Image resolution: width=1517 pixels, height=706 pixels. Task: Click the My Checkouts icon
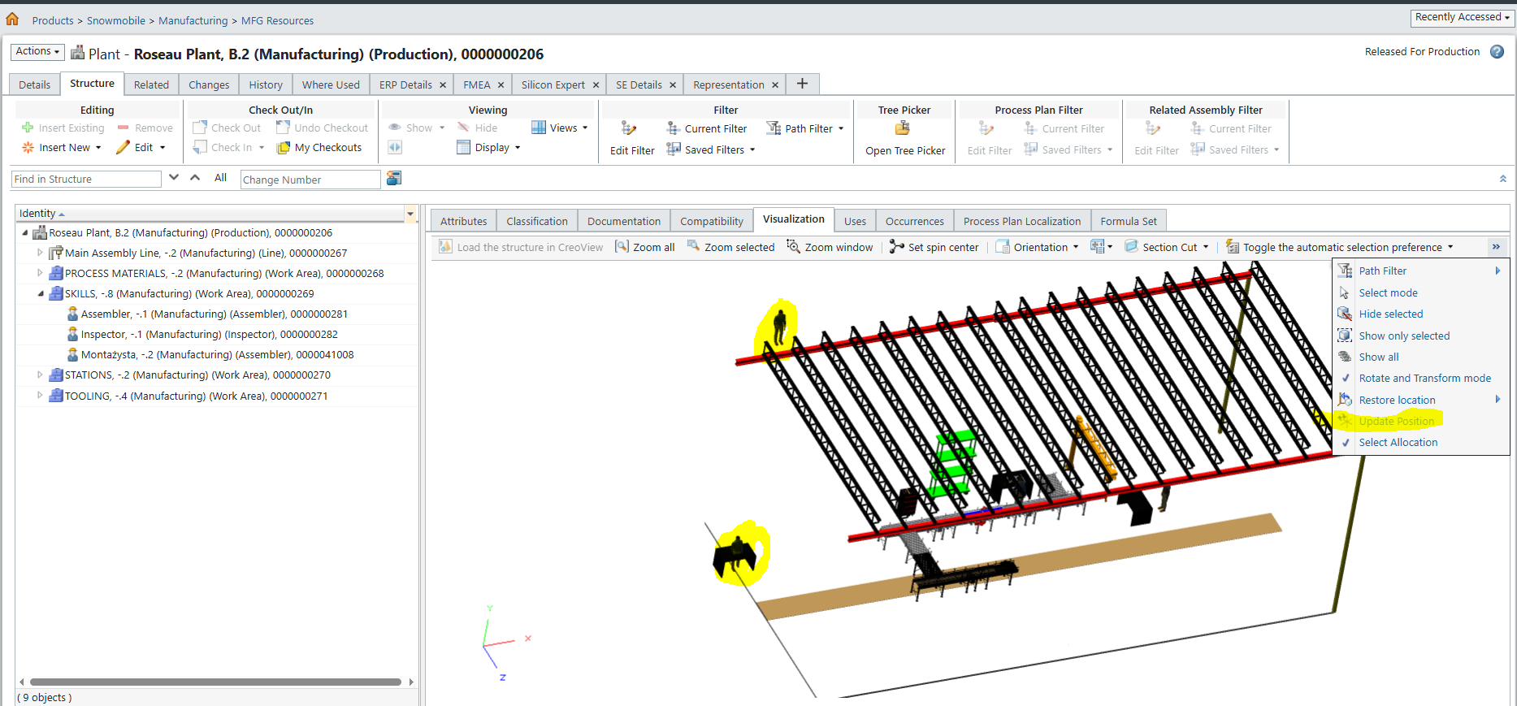pos(284,148)
